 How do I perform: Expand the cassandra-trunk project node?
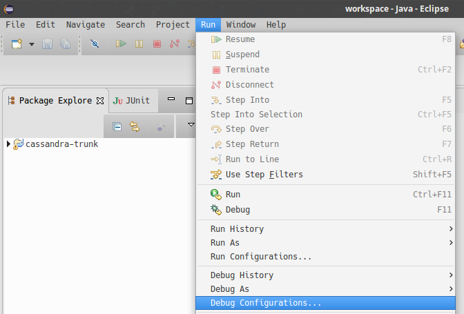(8, 144)
